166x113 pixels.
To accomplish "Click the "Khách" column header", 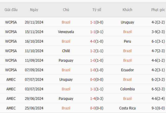I will [127, 10].
